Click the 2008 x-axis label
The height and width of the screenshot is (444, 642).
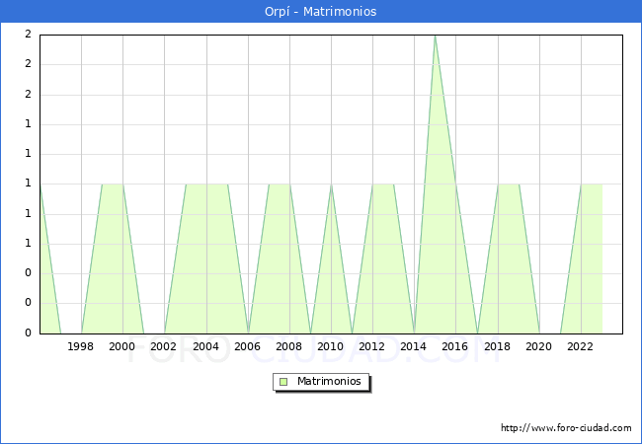click(289, 346)
